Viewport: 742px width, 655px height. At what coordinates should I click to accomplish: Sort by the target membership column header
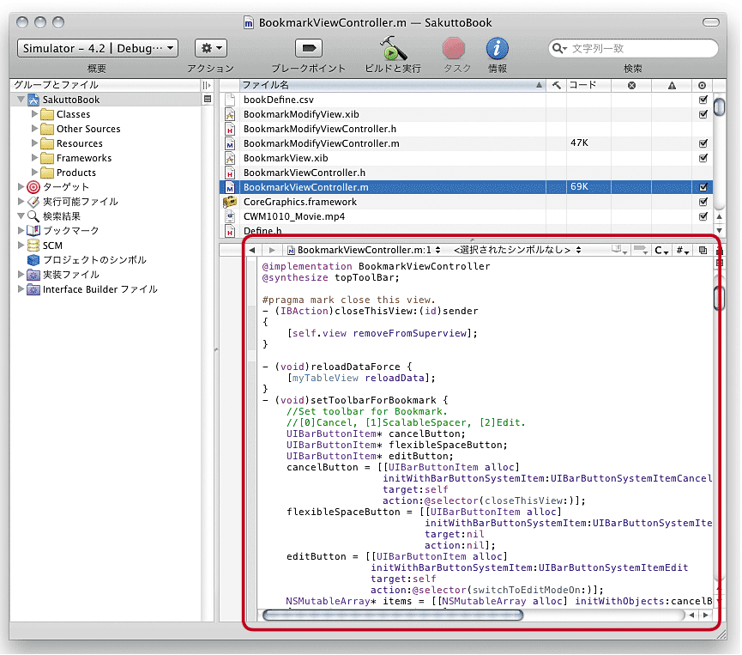703,85
